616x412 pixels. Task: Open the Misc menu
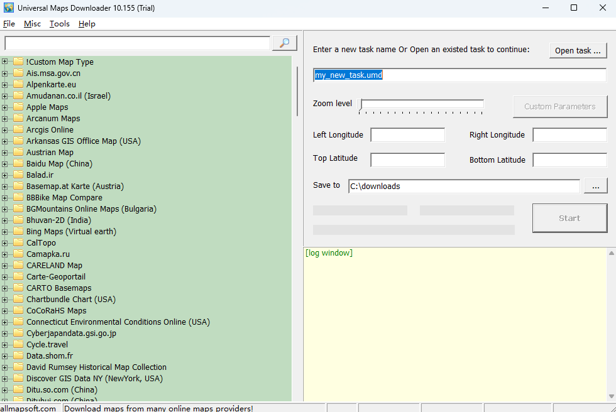tap(32, 23)
